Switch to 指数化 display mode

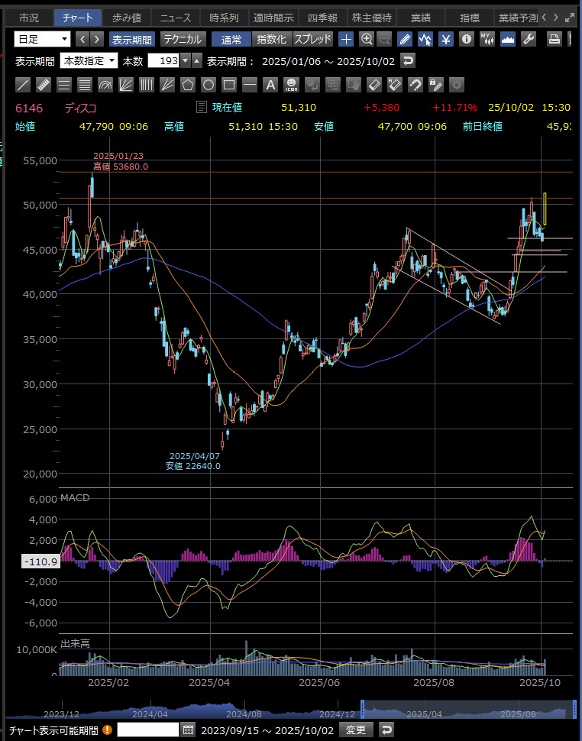[270, 39]
